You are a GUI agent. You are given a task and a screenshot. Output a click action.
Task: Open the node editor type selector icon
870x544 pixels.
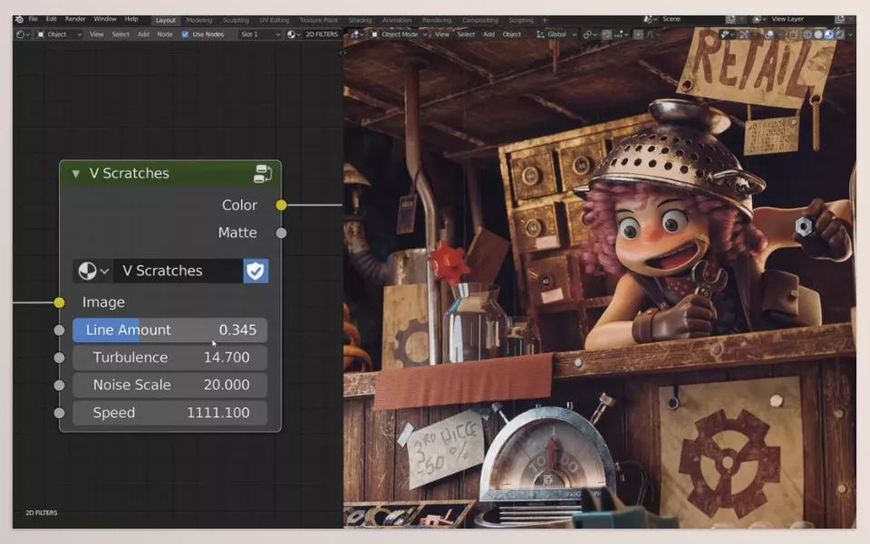[x=23, y=34]
